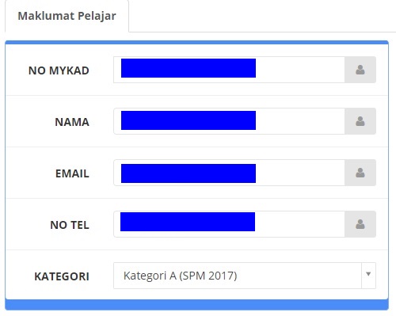Click the KATEGORI dropdown arrow

point(368,275)
